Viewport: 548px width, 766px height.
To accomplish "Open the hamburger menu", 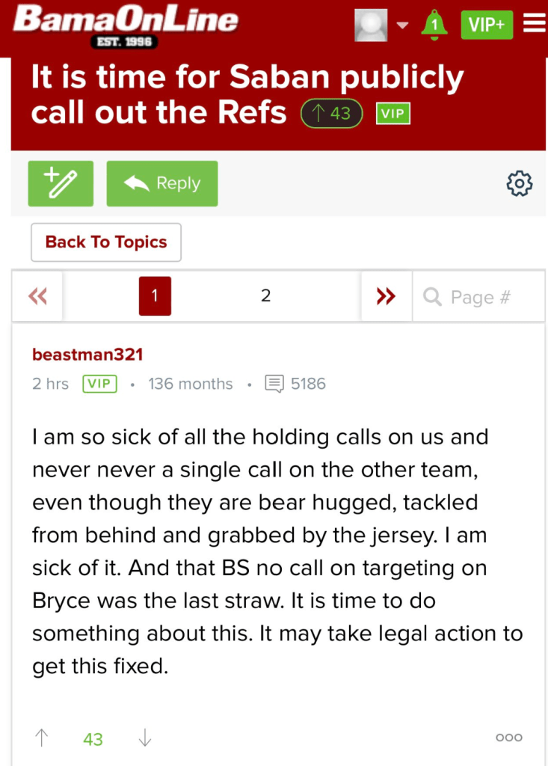I will click(535, 24).
